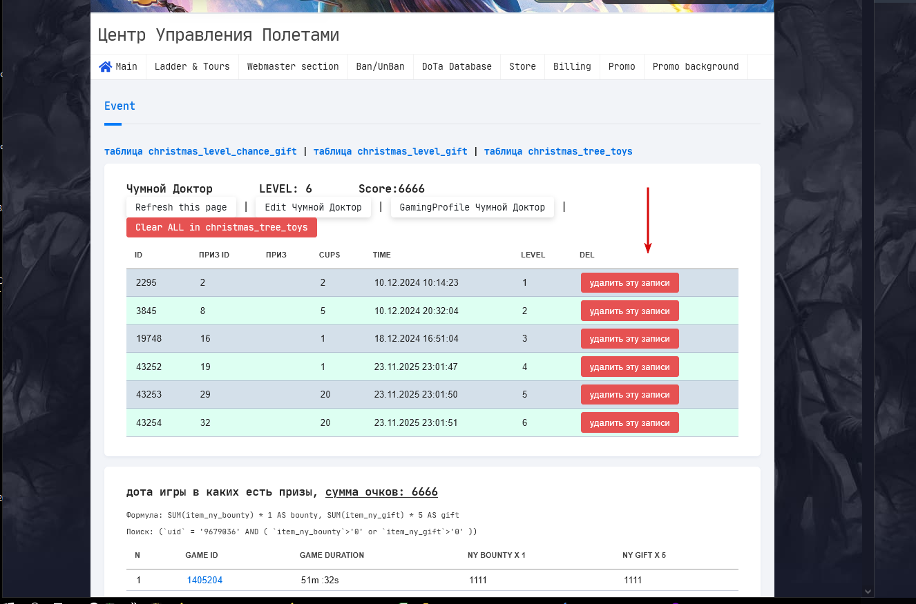The height and width of the screenshot is (604, 916).
Task: Click prize ID 32 in row 43254
Action: tap(205, 423)
